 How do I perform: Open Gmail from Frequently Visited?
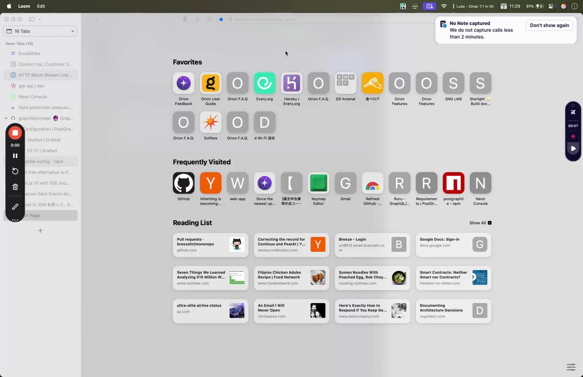pyautogui.click(x=345, y=187)
